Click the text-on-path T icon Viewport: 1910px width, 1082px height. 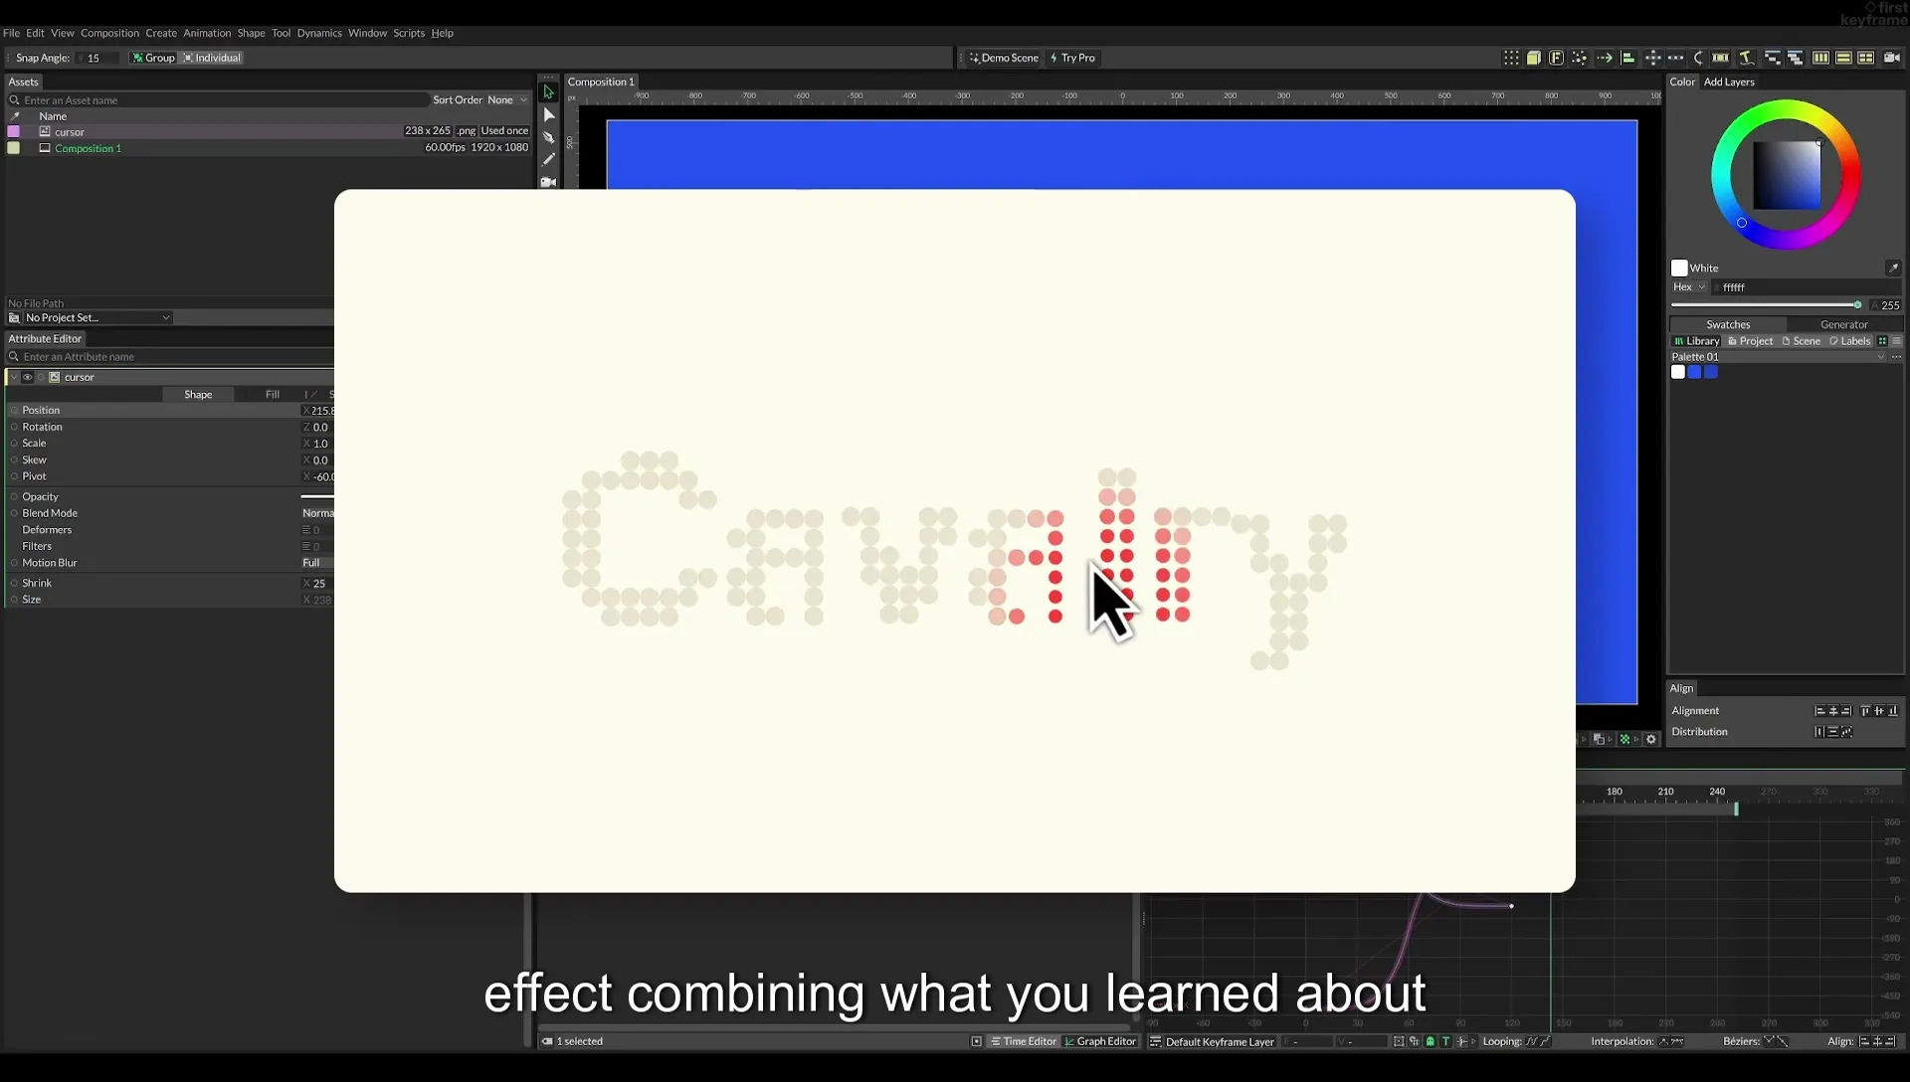[x=1746, y=58]
